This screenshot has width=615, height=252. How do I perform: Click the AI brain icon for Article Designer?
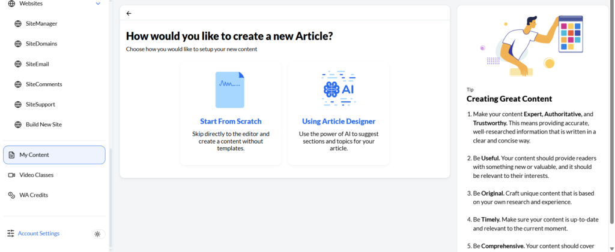(x=339, y=89)
